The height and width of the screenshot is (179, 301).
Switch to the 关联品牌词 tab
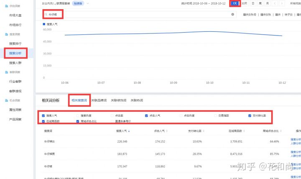(x=99, y=100)
